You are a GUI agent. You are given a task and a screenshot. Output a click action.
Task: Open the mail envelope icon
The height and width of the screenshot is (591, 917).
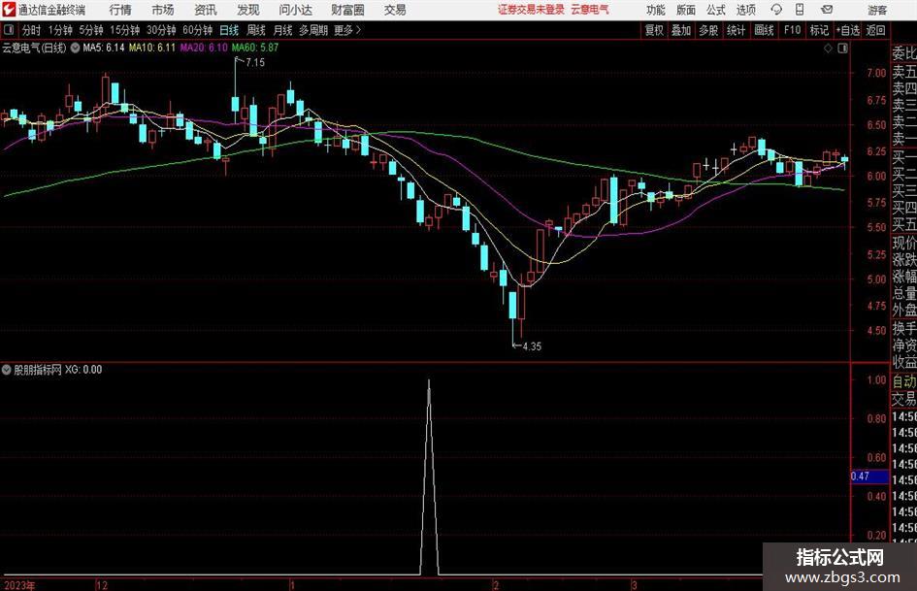pos(827,10)
